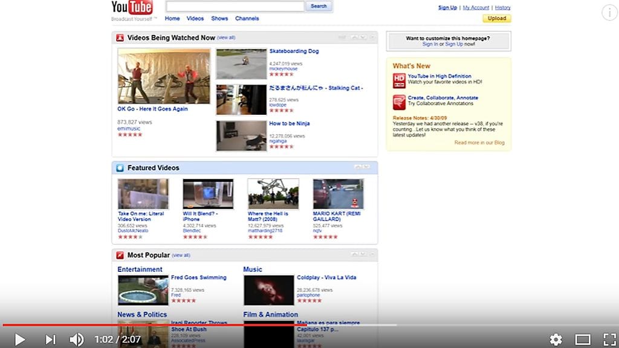Click the info card icon in the corner

point(609,12)
